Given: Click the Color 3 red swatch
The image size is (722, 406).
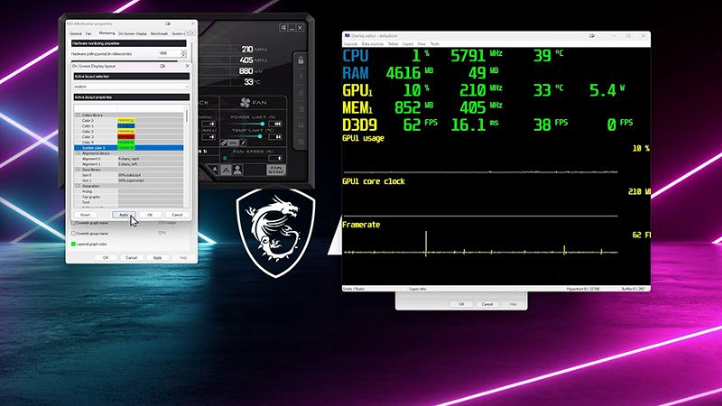Looking at the screenshot, I should [x=126, y=137].
